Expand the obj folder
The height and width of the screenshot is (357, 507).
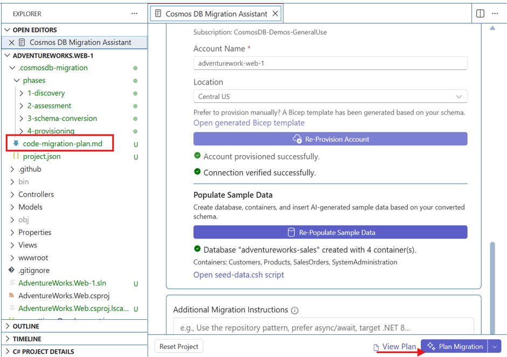pyautogui.click(x=12, y=220)
